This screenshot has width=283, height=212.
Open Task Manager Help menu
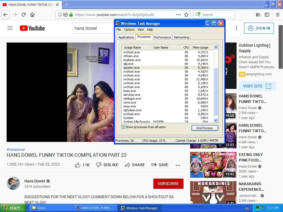click(x=150, y=30)
